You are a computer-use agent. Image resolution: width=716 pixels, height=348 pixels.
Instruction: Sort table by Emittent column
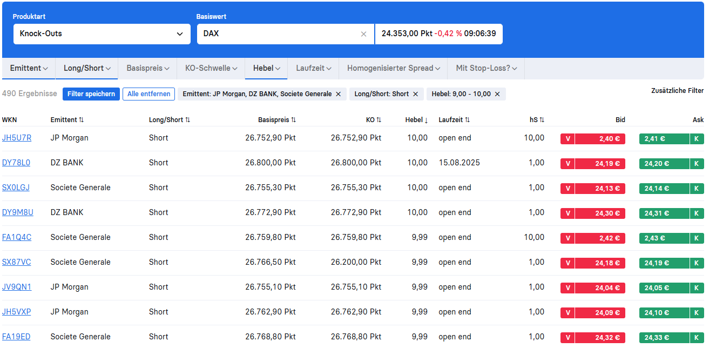(x=67, y=120)
